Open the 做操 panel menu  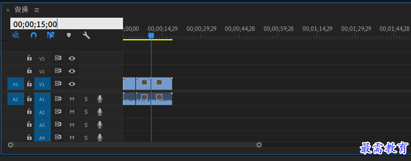point(37,10)
